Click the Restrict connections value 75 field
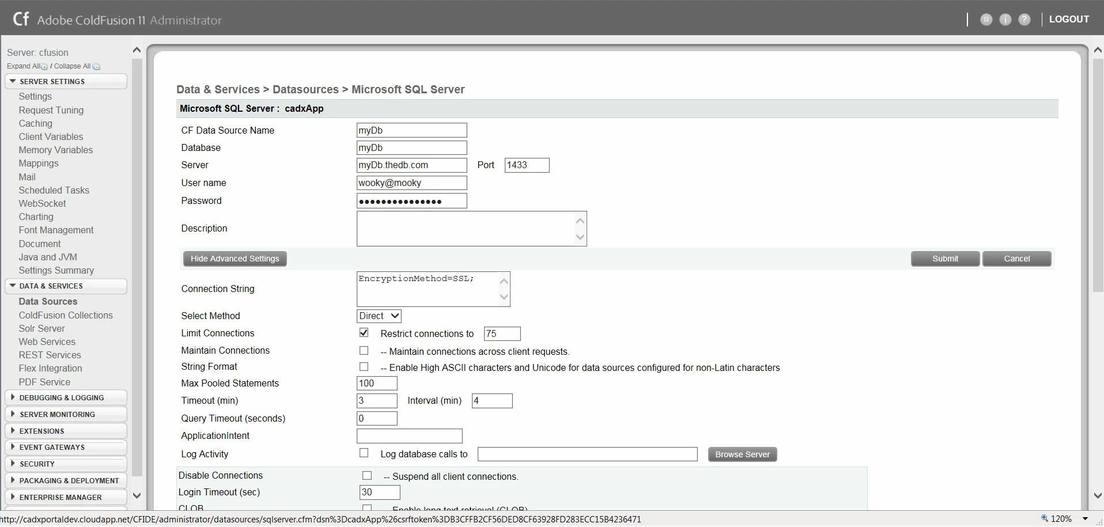This screenshot has height=527, width=1104. coord(502,333)
